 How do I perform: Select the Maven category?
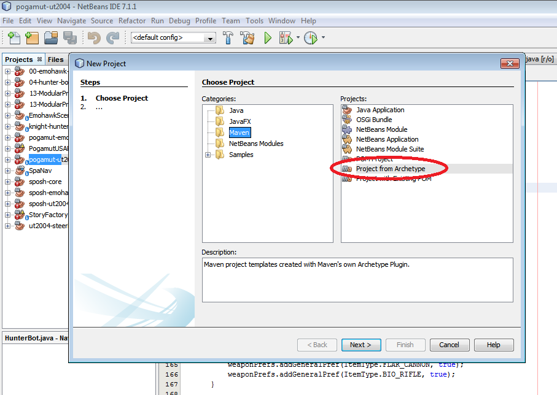tap(240, 132)
